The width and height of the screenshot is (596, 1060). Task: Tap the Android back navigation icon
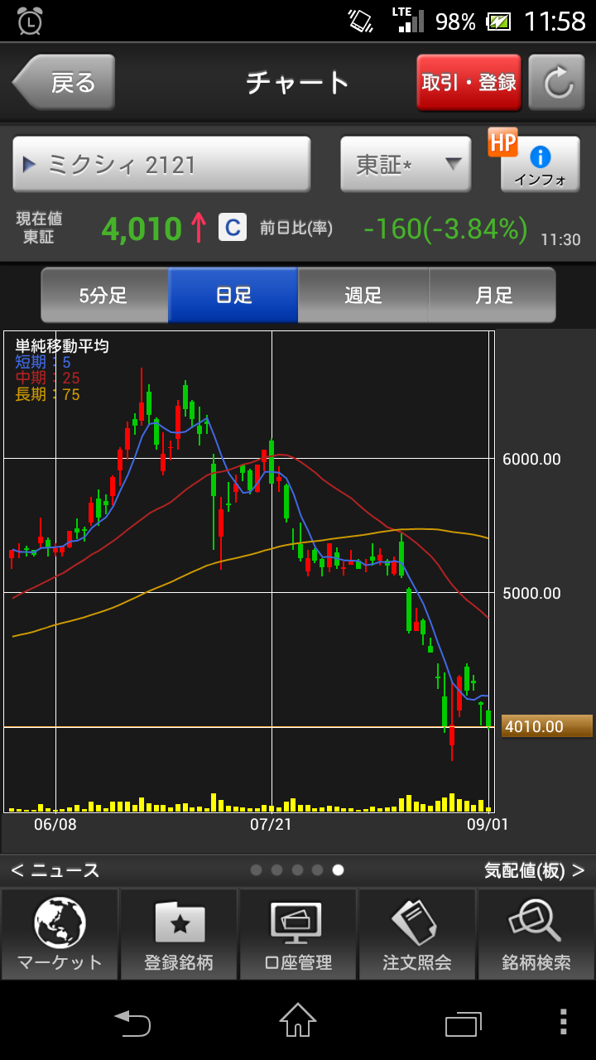coord(132,1023)
